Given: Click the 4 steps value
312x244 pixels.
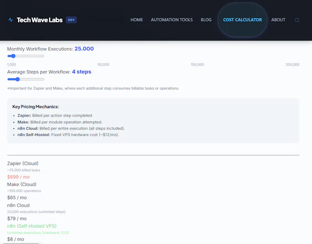Looking at the screenshot, I should pos(82,72).
